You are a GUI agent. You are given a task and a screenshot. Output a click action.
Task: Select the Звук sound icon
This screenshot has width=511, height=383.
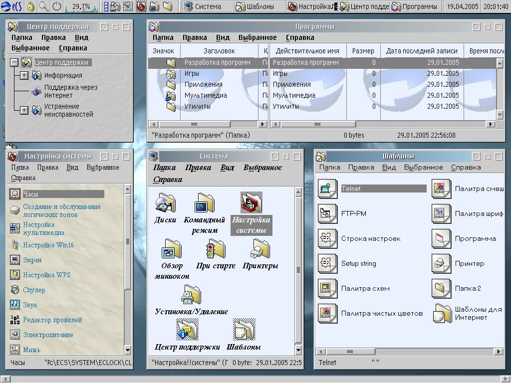coord(14,305)
